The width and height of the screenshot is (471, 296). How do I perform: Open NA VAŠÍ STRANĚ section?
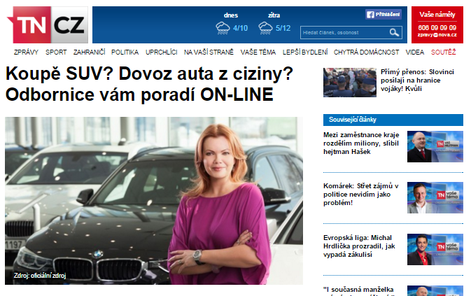click(209, 52)
